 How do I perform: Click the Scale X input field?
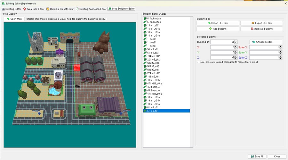tap(264, 47)
